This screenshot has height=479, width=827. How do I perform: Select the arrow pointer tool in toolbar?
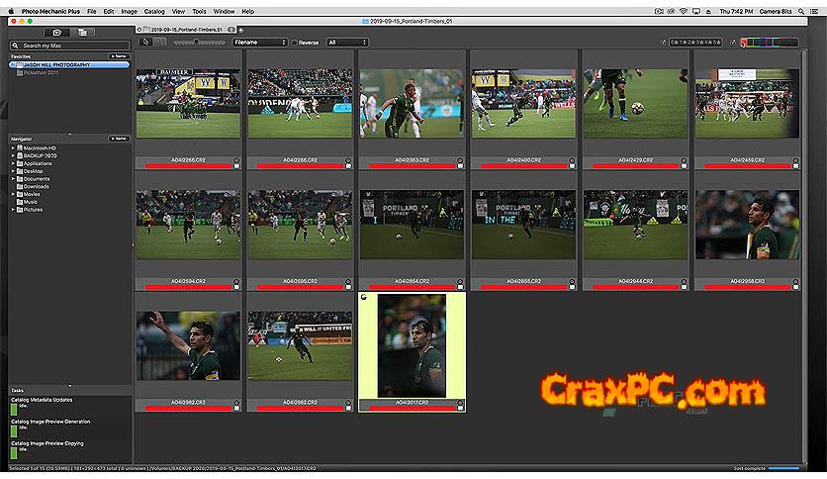click(x=146, y=43)
